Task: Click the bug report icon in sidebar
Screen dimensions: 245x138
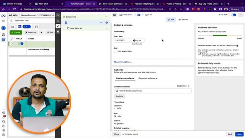Action: 3,130
